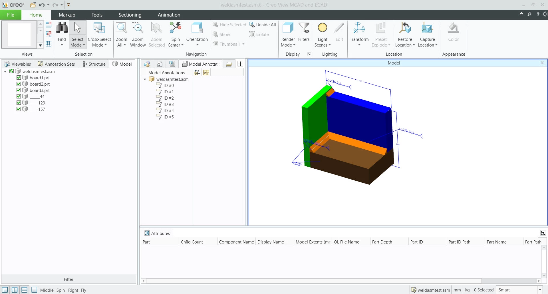Switch to the Structure tab

pyautogui.click(x=94, y=64)
